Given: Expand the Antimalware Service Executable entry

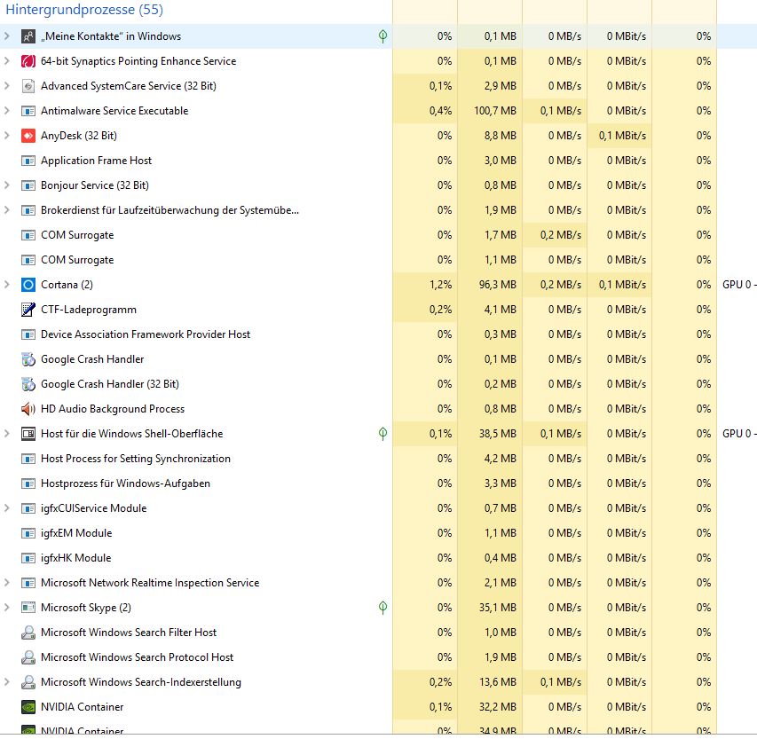Looking at the screenshot, I should 7,111.
